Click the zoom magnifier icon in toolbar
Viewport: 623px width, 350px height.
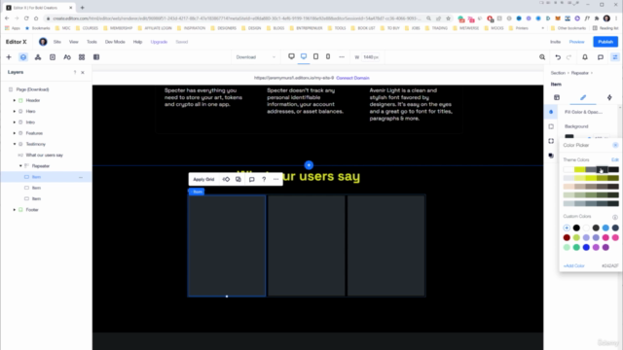pos(542,57)
